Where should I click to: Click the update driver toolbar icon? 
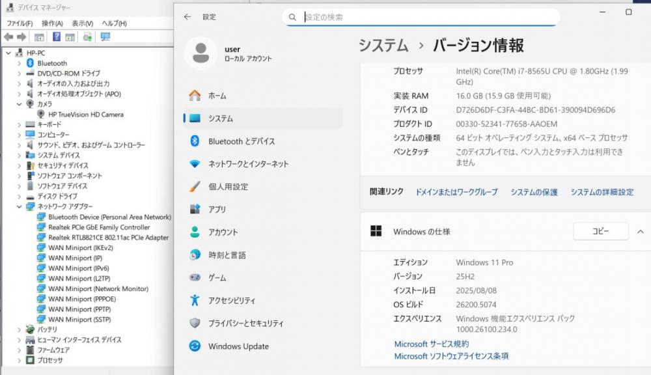[87, 37]
